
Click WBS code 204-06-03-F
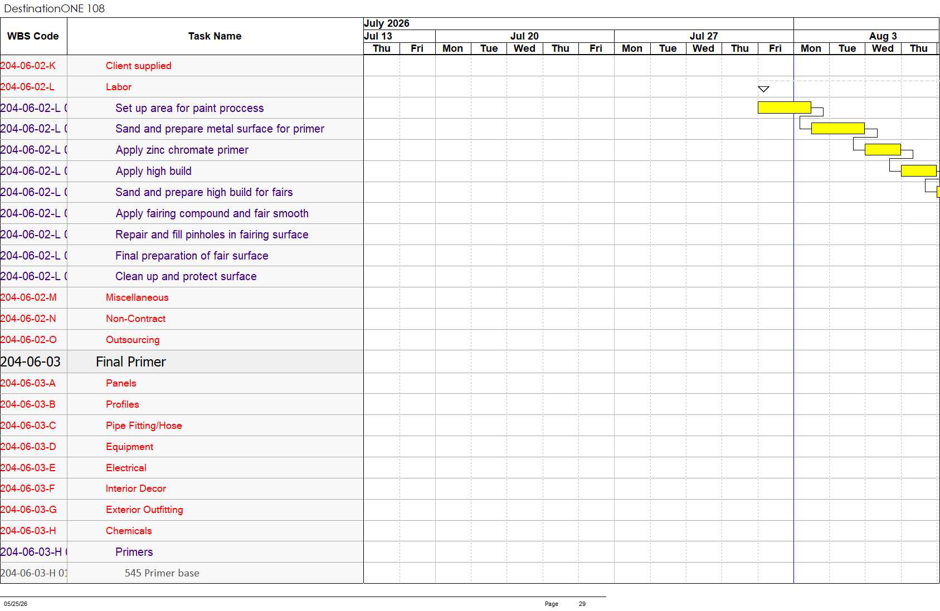click(x=28, y=488)
